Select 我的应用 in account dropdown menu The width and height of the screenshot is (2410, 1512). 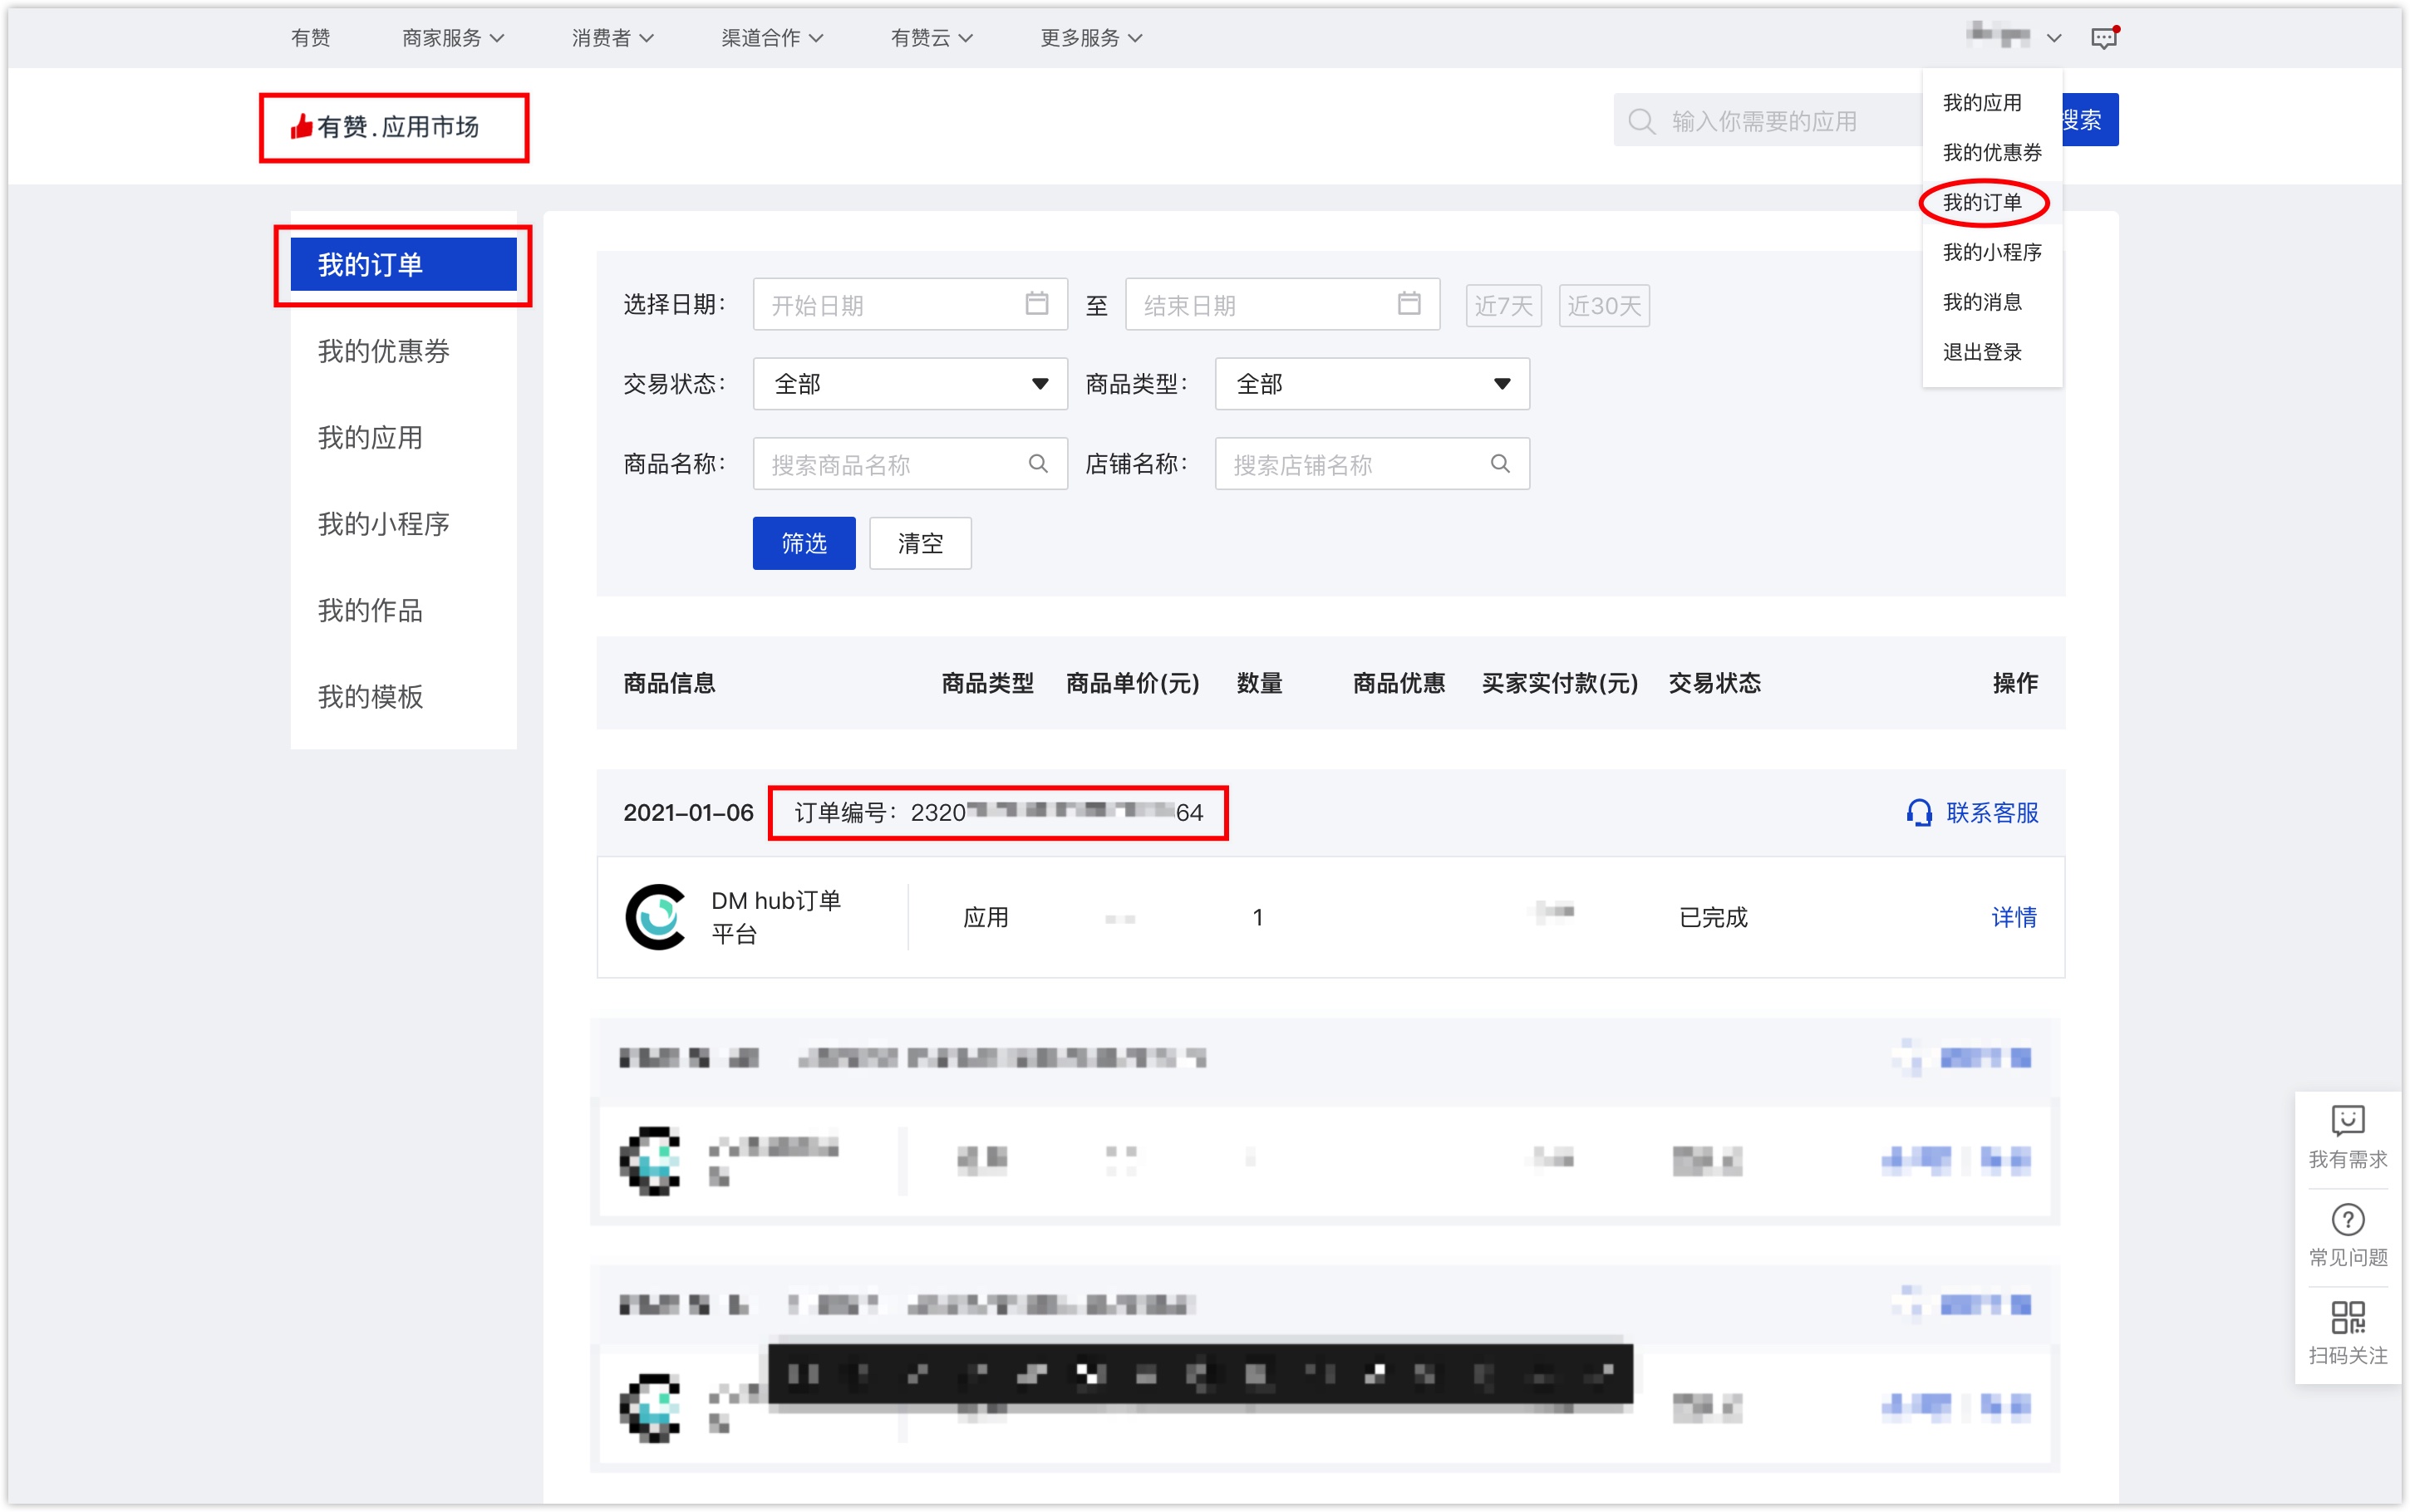(1981, 103)
